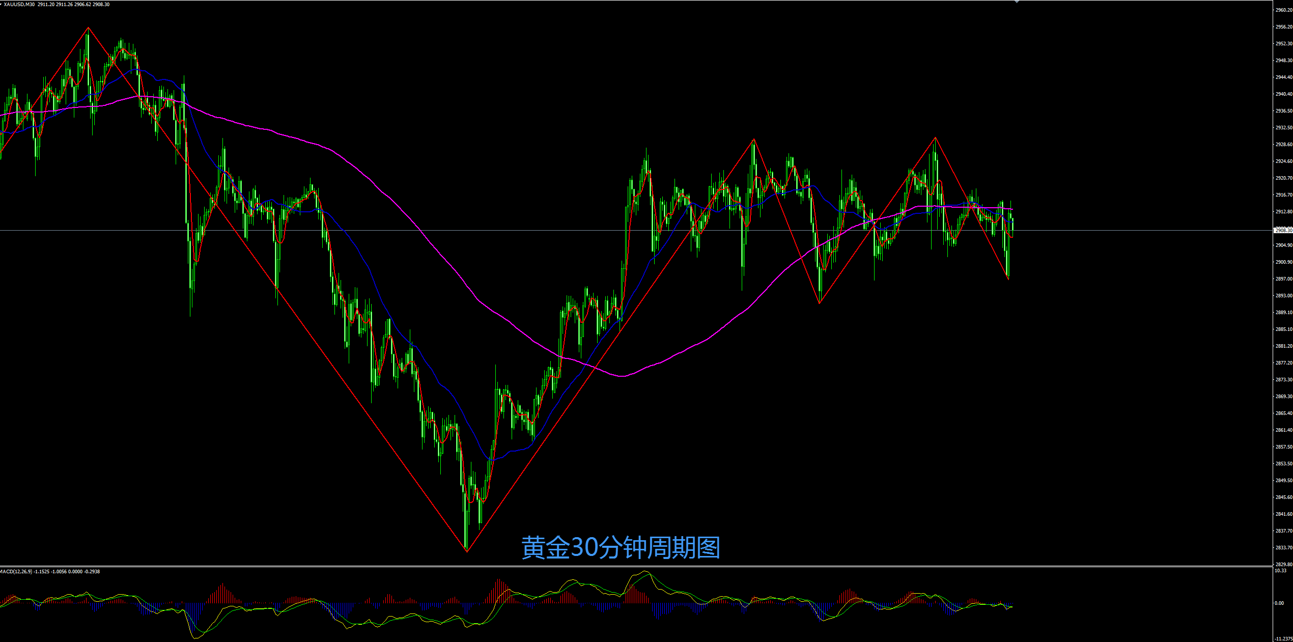The image size is (1293, 642).
Task: Click price scale value 2849.50
Action: 1284,481
